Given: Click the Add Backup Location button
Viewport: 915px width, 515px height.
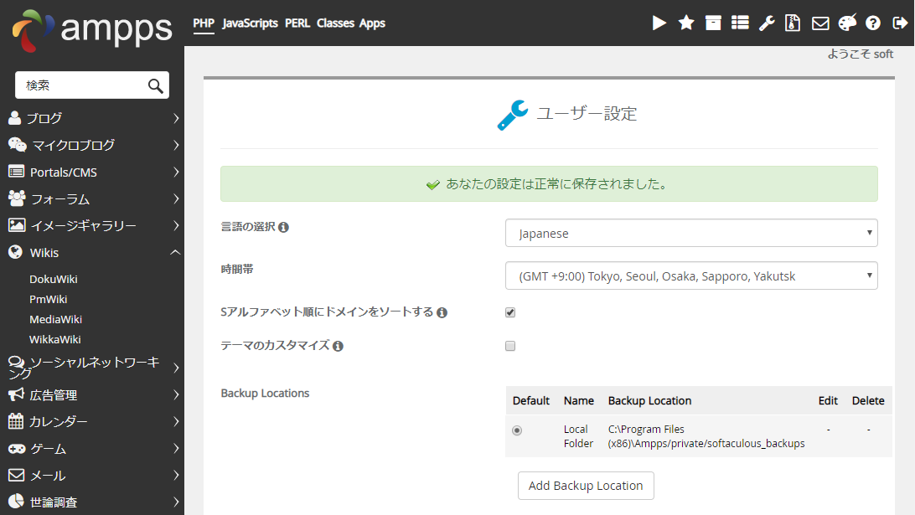Looking at the screenshot, I should tap(586, 486).
